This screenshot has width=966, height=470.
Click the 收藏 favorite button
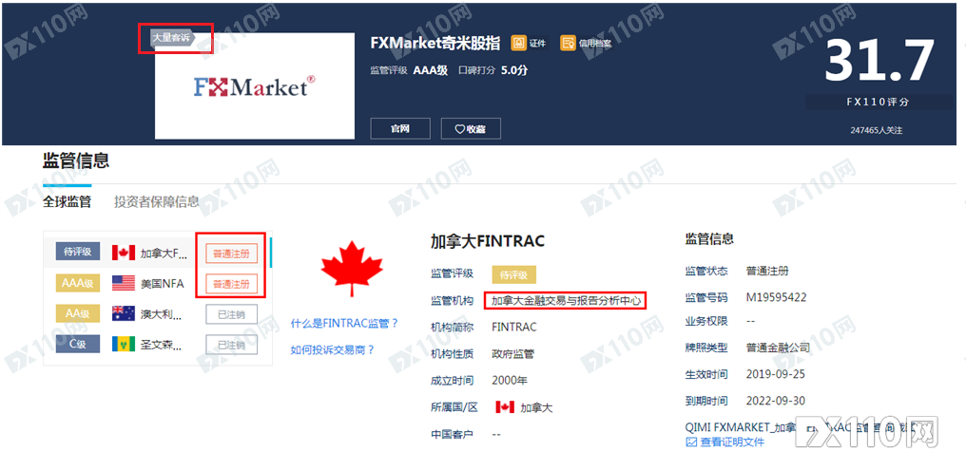point(471,128)
